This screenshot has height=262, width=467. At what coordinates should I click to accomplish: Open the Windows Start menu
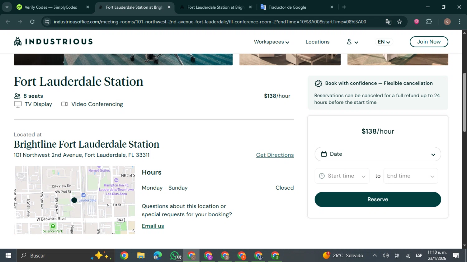[8, 255]
